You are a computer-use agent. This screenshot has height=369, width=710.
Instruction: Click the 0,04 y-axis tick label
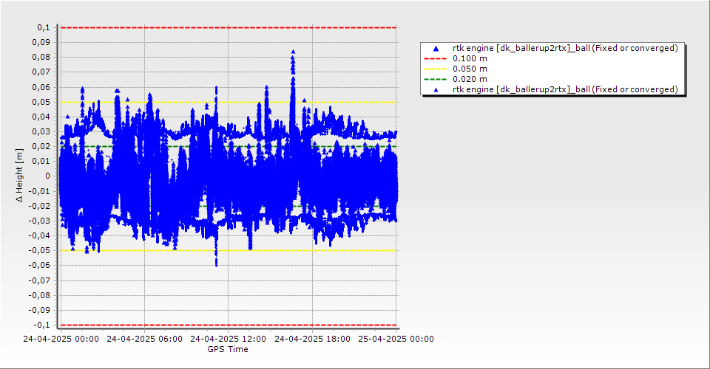coord(41,117)
